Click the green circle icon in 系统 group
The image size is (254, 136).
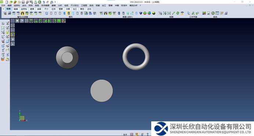click(x=213, y=13)
